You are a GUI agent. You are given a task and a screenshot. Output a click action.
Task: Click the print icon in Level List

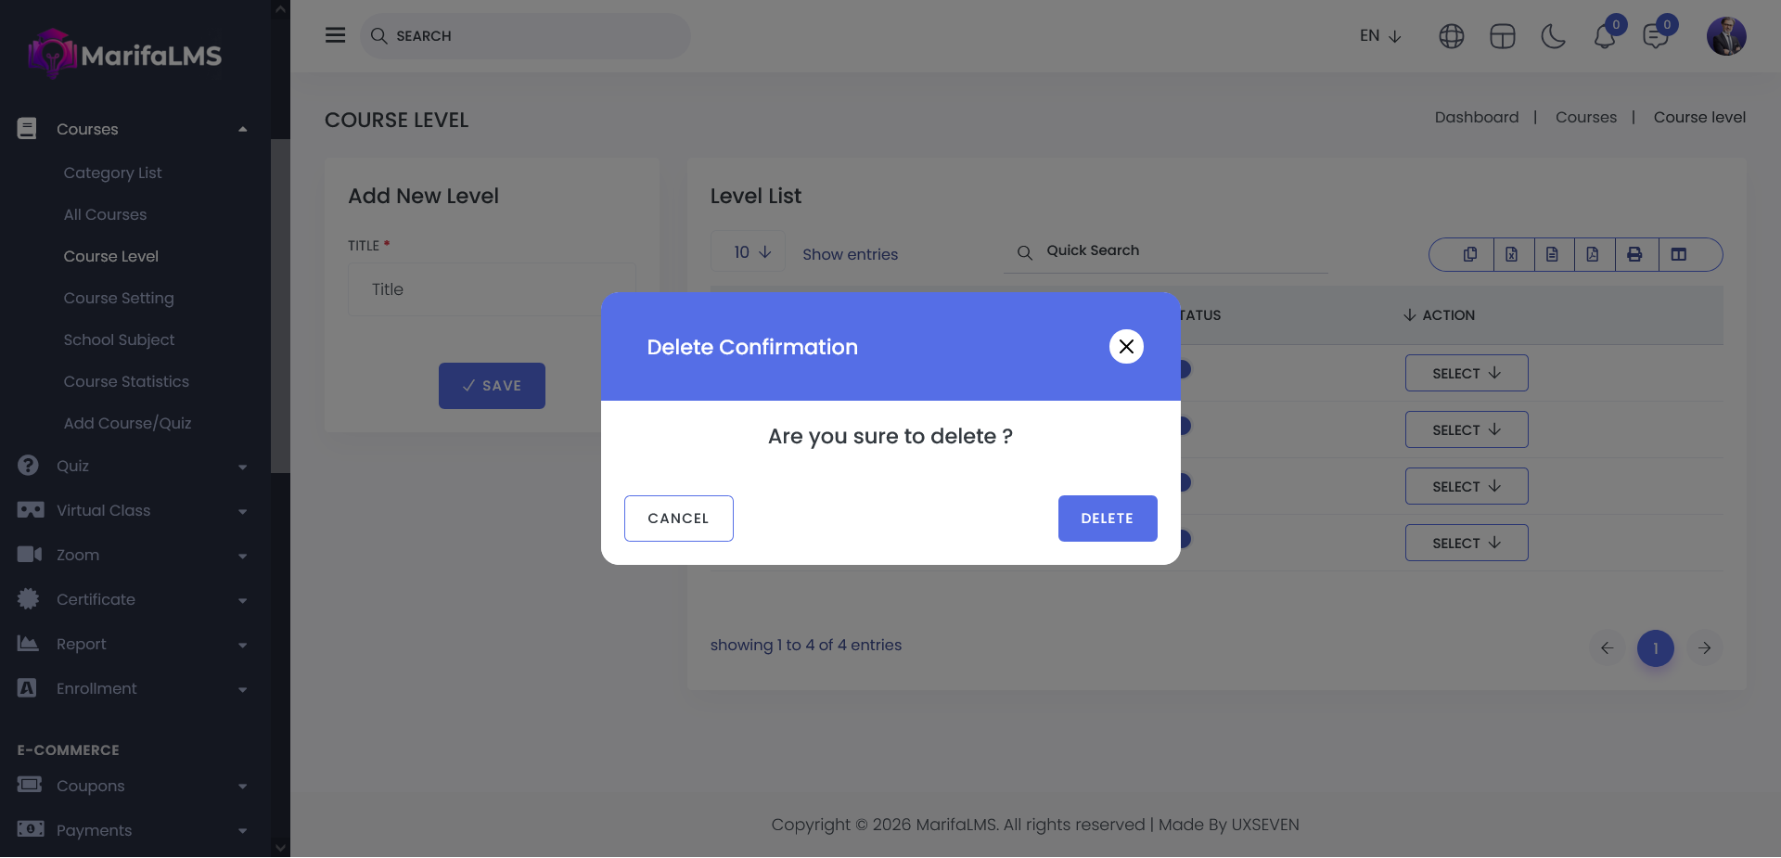coord(1634,254)
